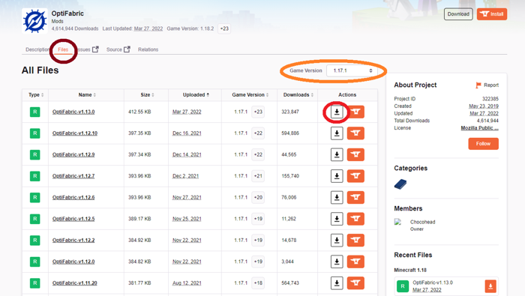Switch to the Description tab
Viewport: 525px width, 296px height.
click(37, 49)
